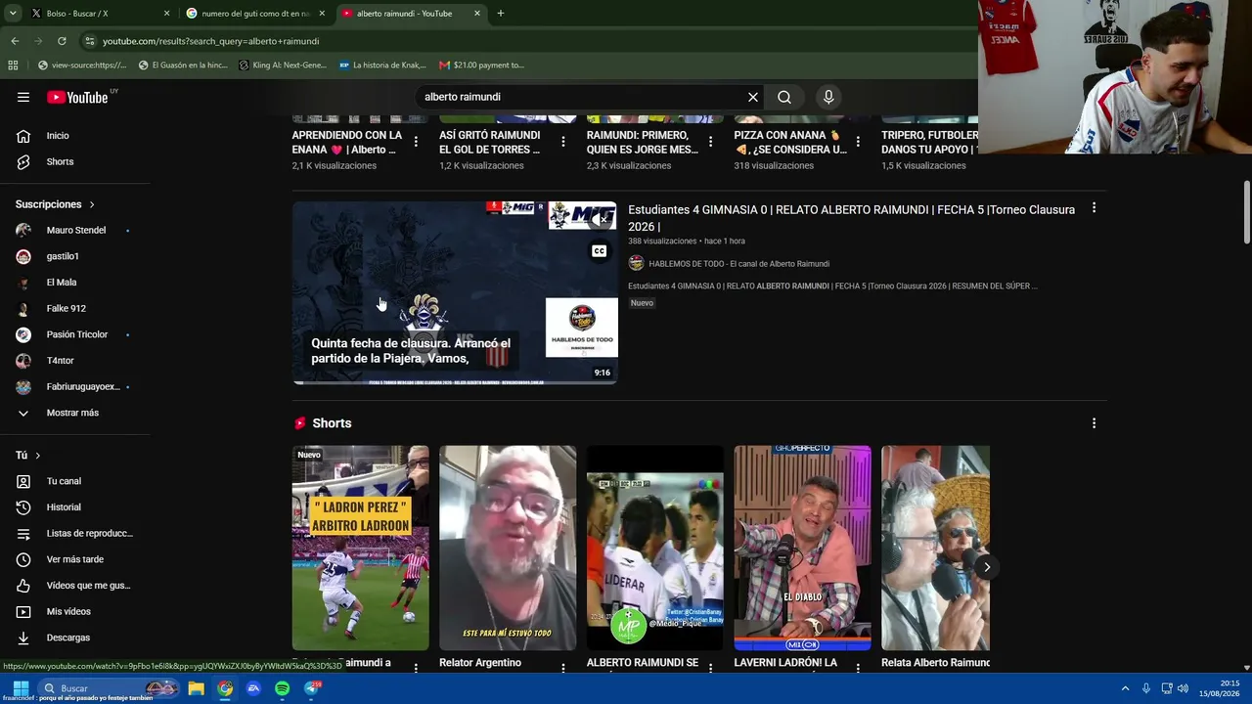
Task: Open Falke 912 channel subscription
Action: point(75,308)
